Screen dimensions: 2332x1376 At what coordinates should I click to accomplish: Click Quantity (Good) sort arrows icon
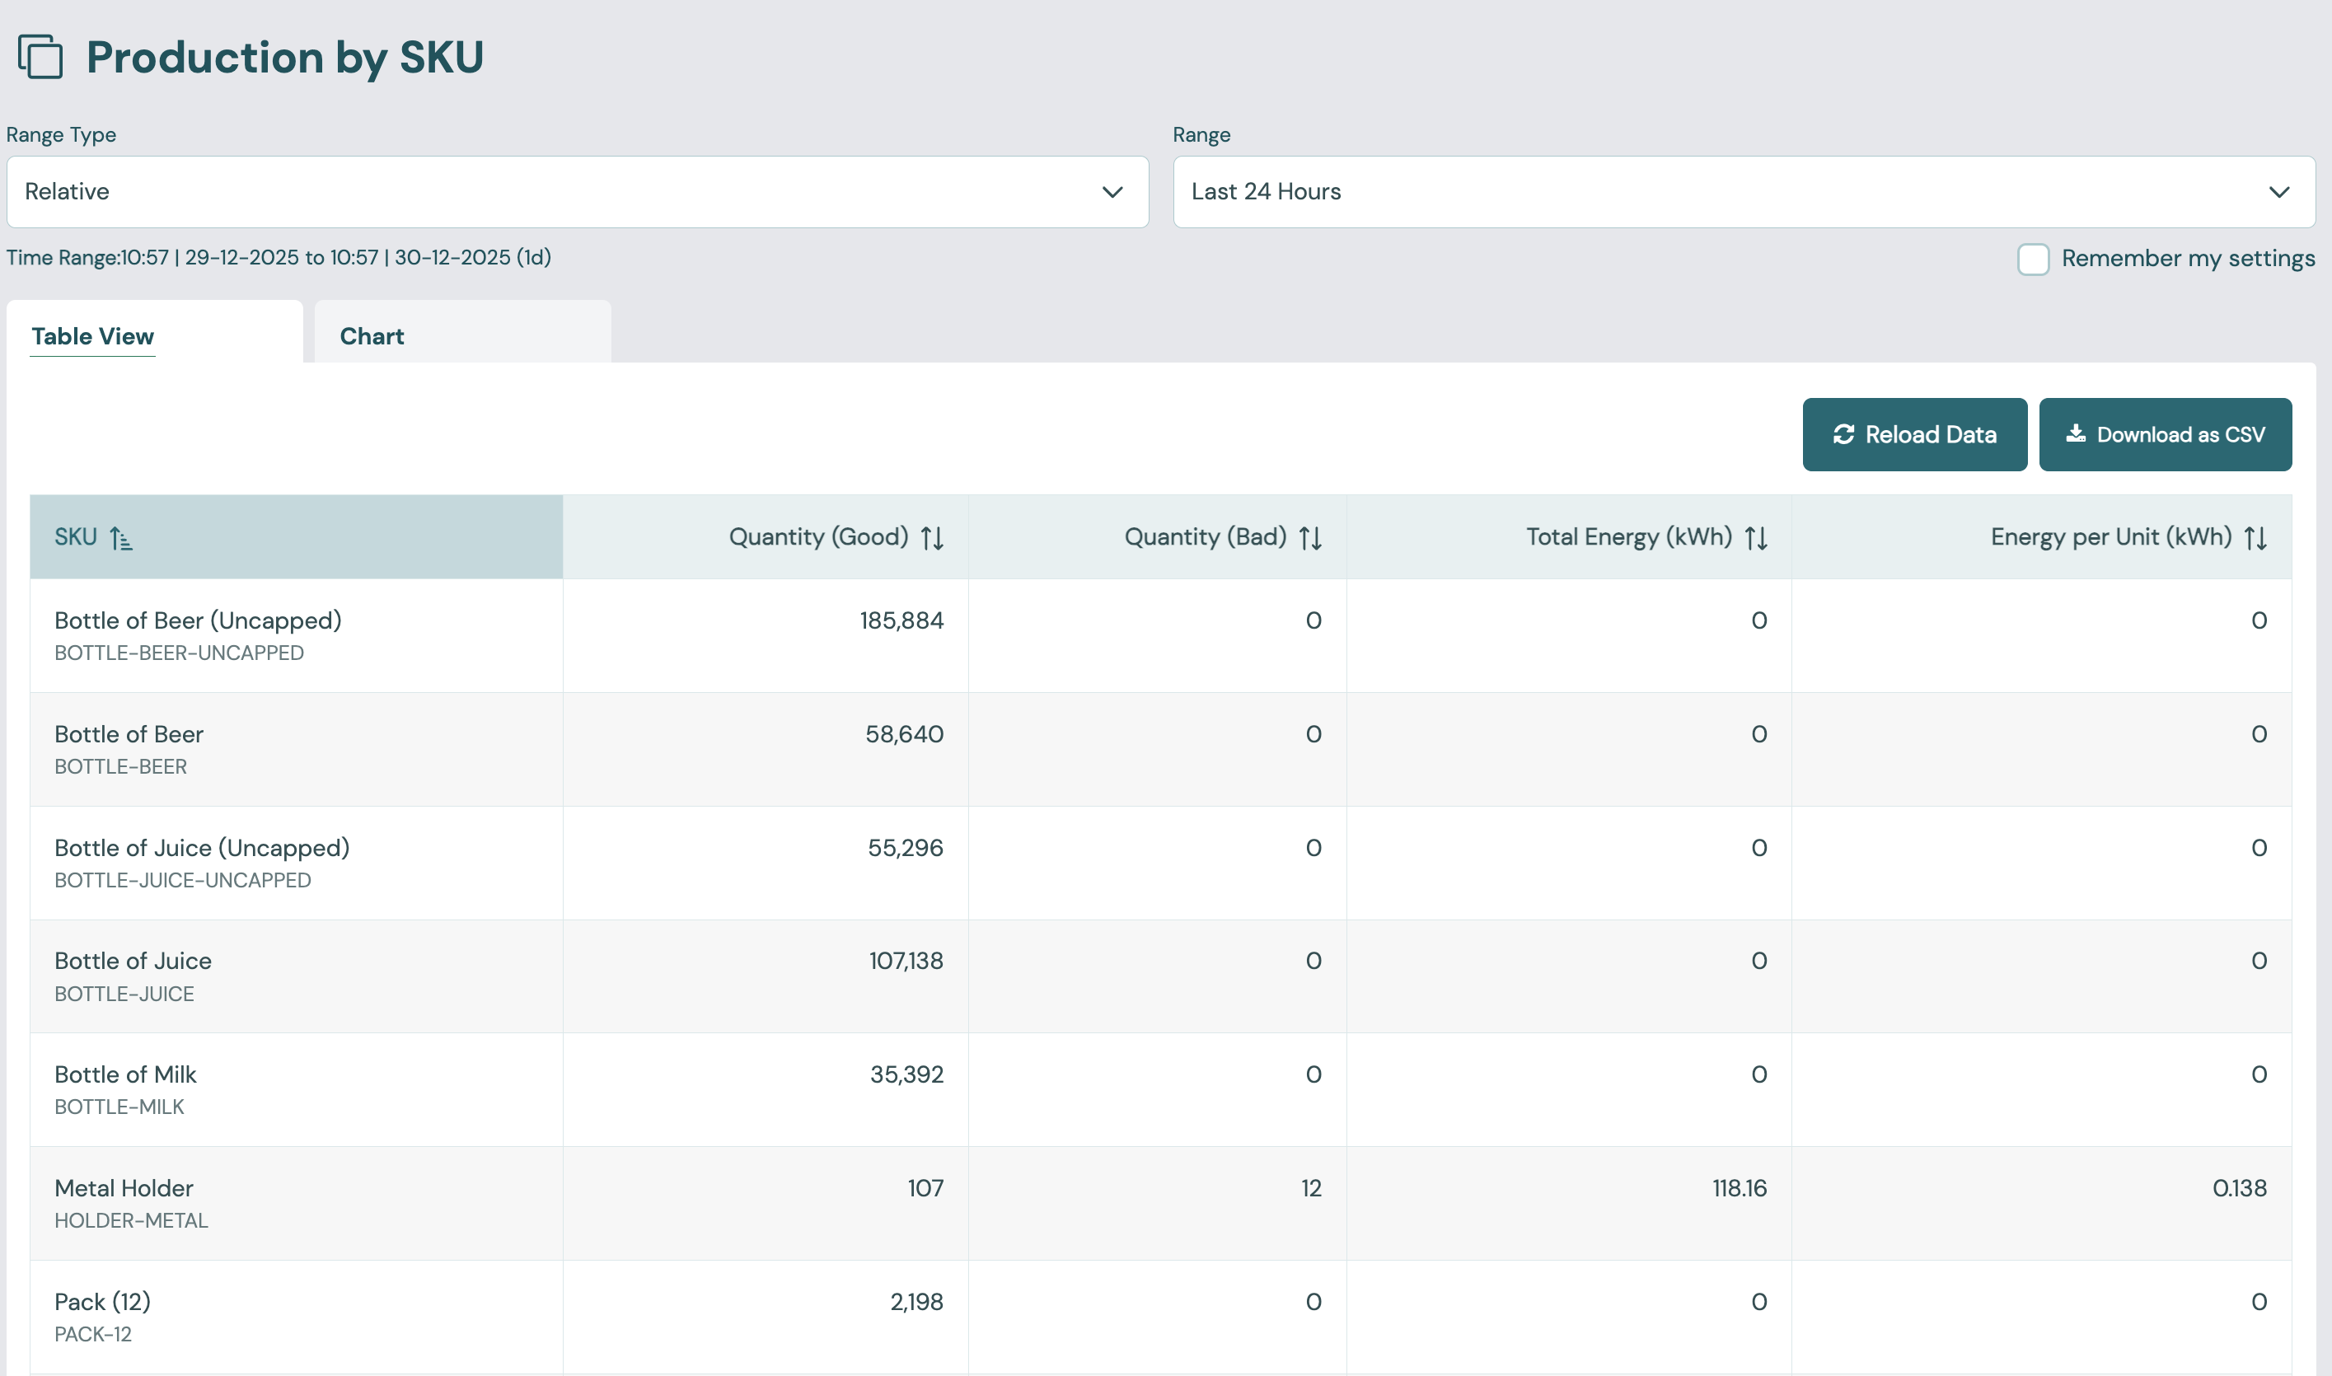(x=932, y=538)
